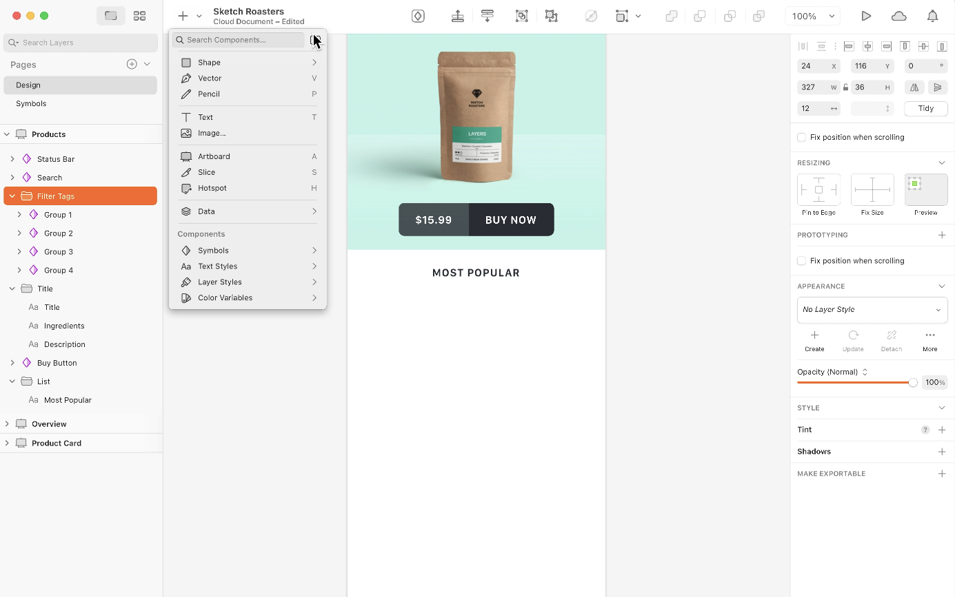Switch sidebar to Layer list view
Viewport: 955px width, 597px height.
pos(111,16)
